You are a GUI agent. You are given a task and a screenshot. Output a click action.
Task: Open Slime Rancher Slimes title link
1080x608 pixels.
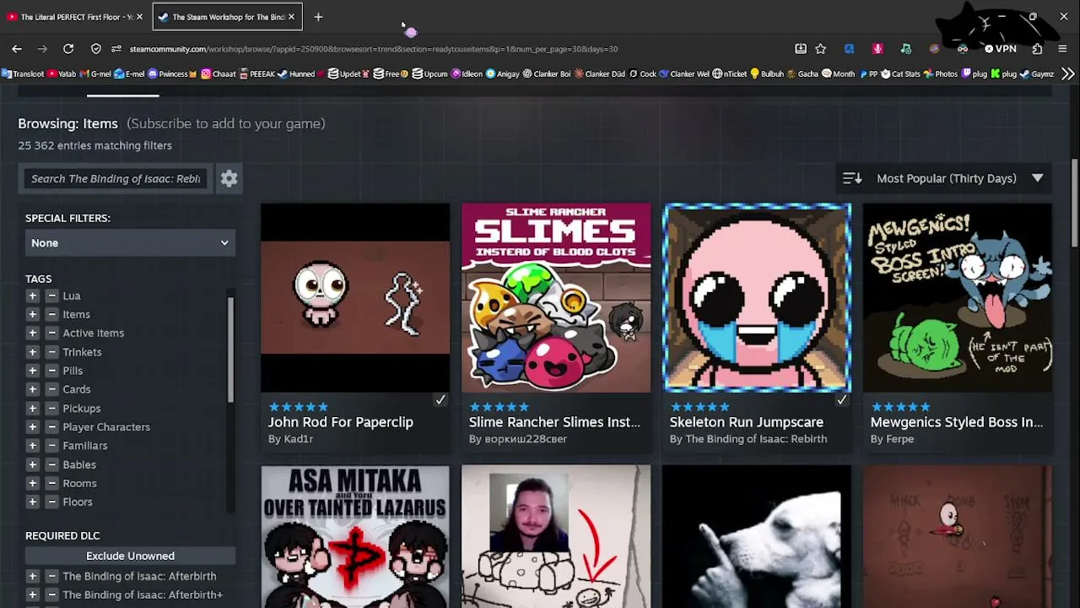pos(554,422)
